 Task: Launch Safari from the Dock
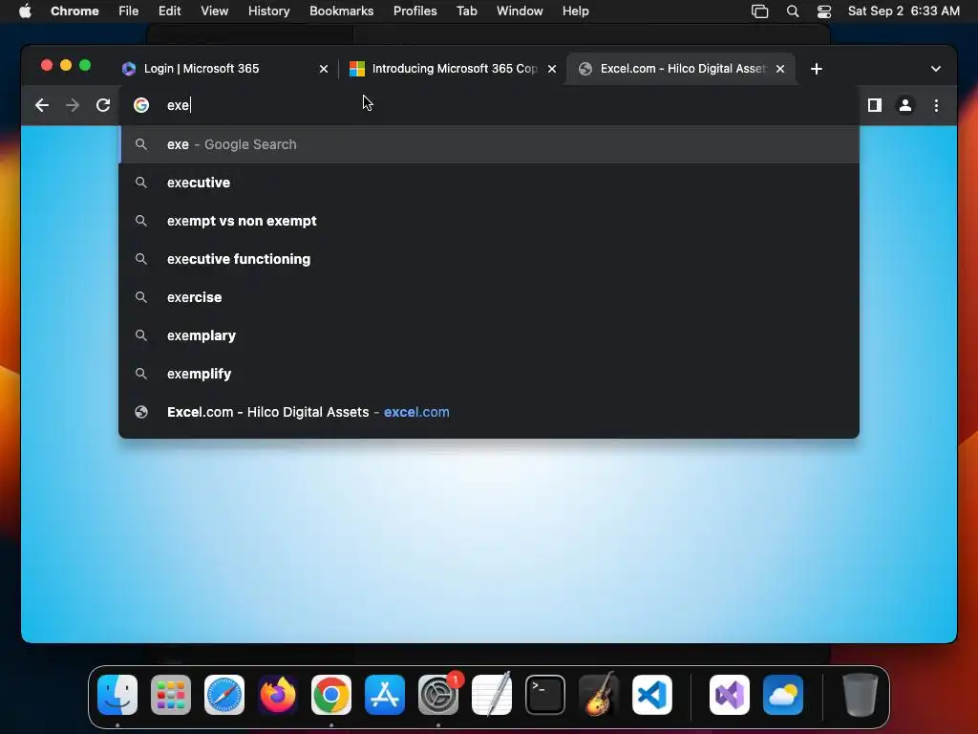[x=223, y=695]
